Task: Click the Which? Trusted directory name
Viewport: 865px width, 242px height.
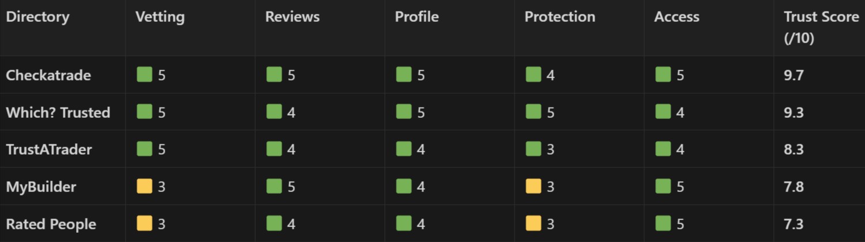Action: [58, 113]
